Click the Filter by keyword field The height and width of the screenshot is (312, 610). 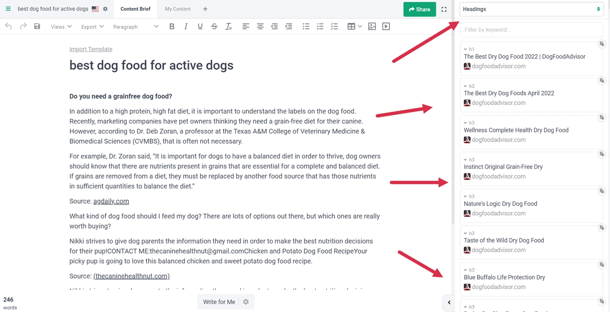tap(531, 30)
